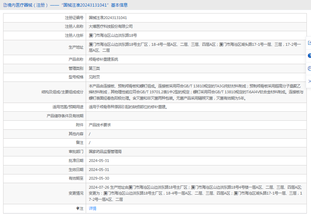The image size is (311, 215).
Task: Click the production address value in the 生产地址 row
Action: tap(195, 48)
